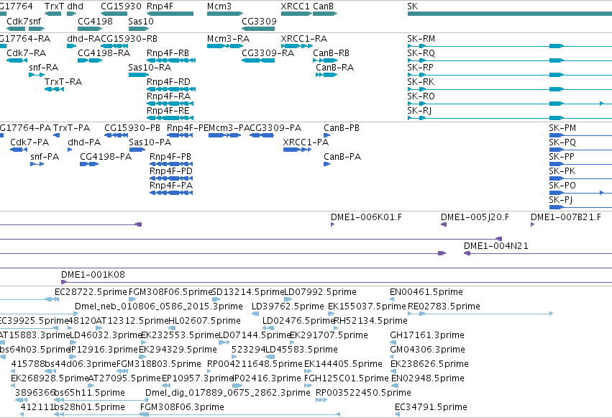Select transcript SK-RJ
Viewport: 612px width, 418px height.
tap(419, 111)
